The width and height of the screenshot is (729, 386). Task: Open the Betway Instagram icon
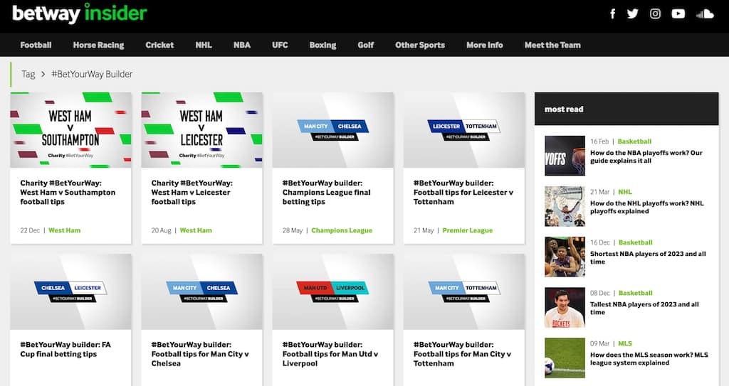click(655, 14)
